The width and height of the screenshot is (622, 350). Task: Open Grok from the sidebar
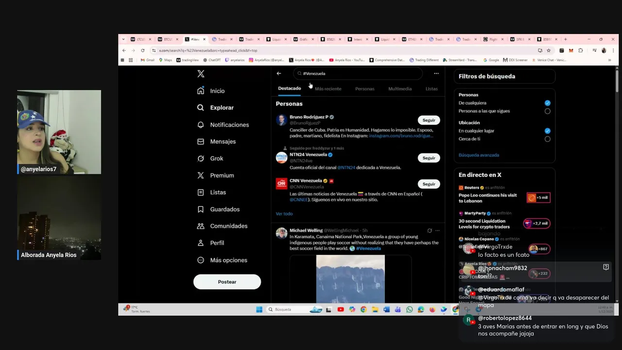tap(210, 158)
